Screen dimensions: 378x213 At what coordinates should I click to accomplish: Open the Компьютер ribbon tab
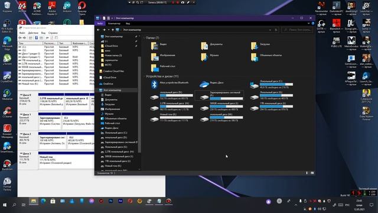114,24
